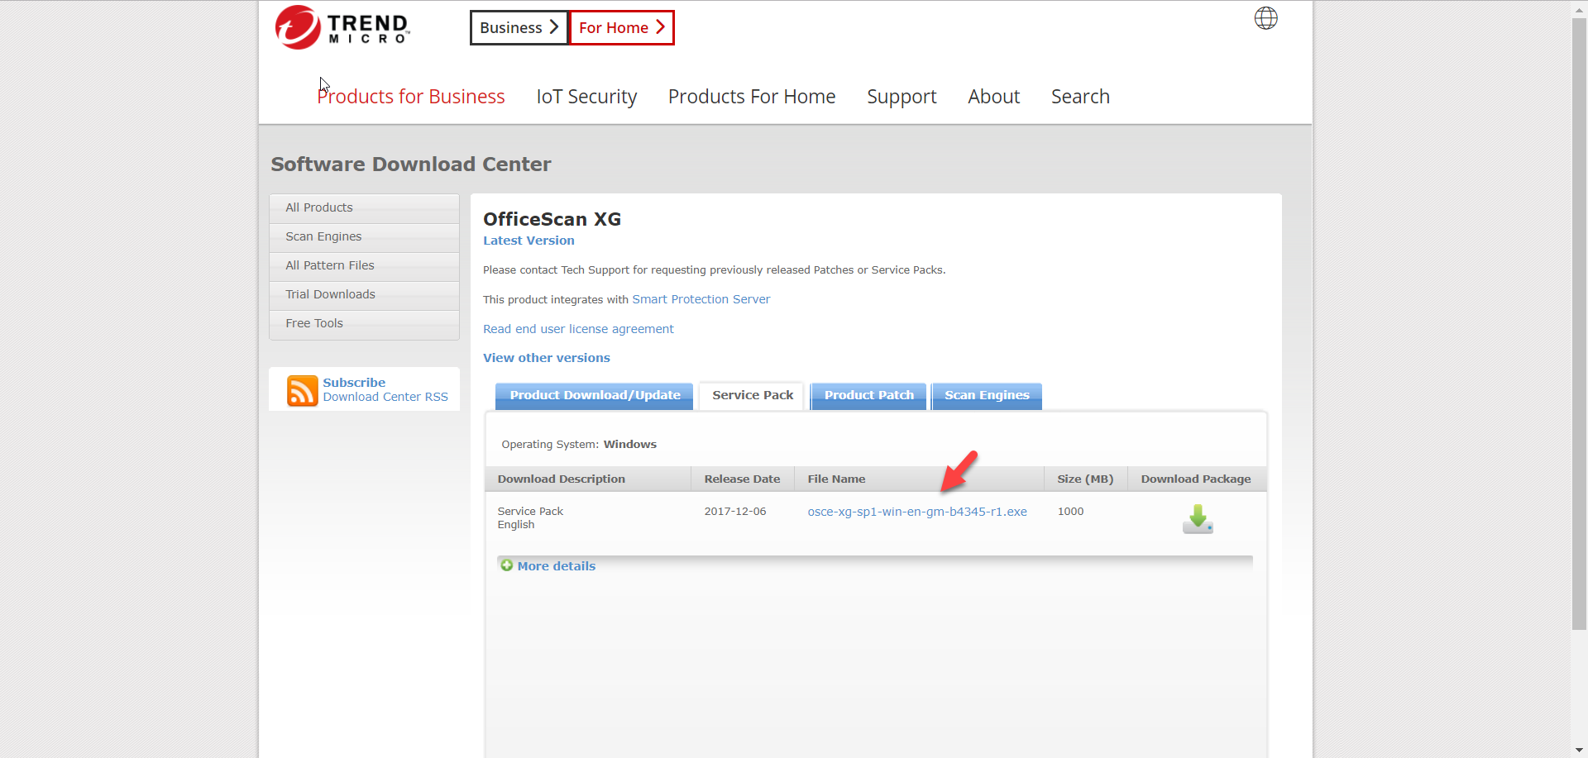Switch to the Product Patch tab
Screen dimensions: 1588x758
point(868,395)
